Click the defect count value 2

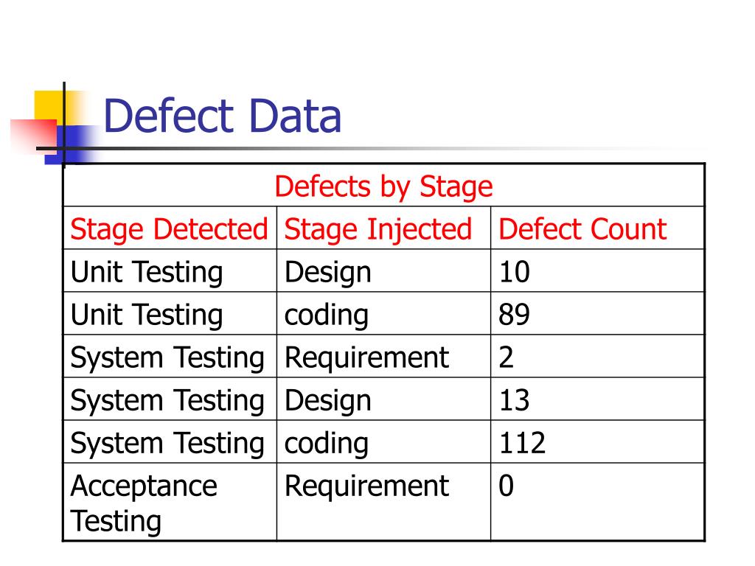[x=506, y=357]
